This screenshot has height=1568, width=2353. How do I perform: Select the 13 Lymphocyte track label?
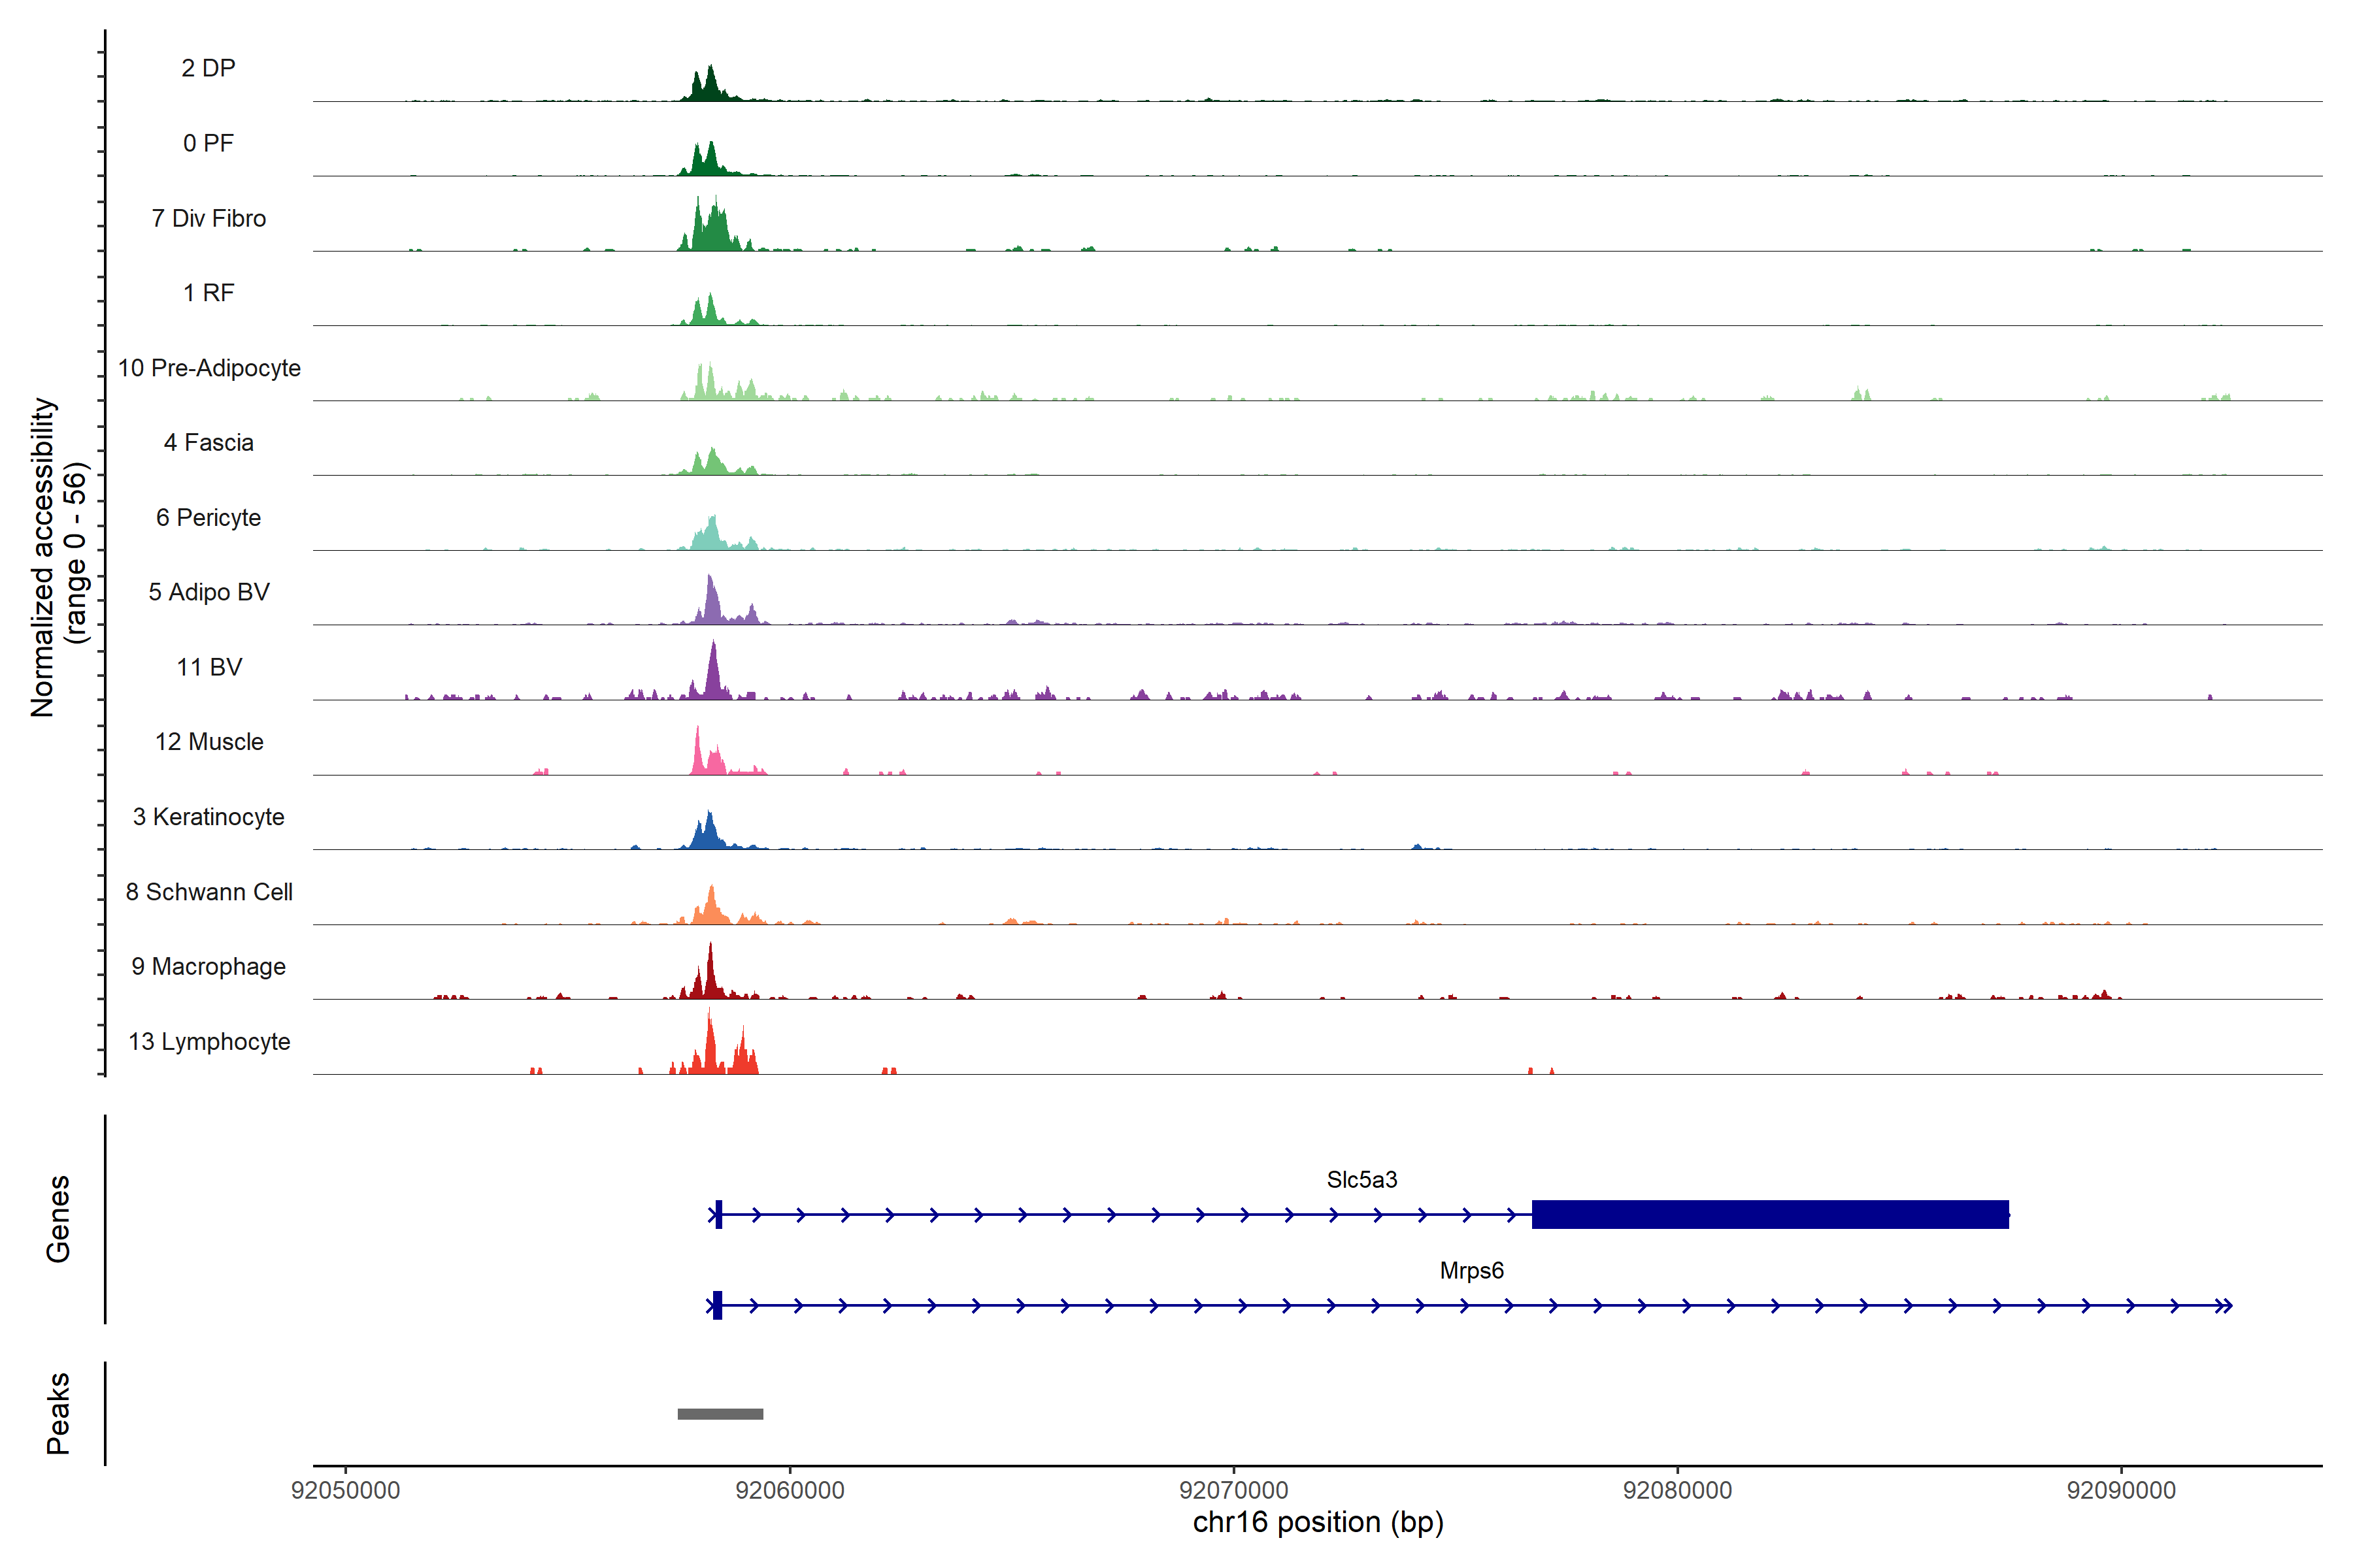208,1042
